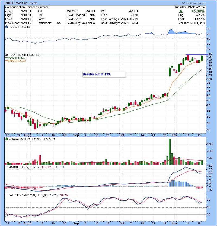This screenshot has height=226, width=217.
Task: Click the MACD(8,17,9) indicator label
Action: 19,167
